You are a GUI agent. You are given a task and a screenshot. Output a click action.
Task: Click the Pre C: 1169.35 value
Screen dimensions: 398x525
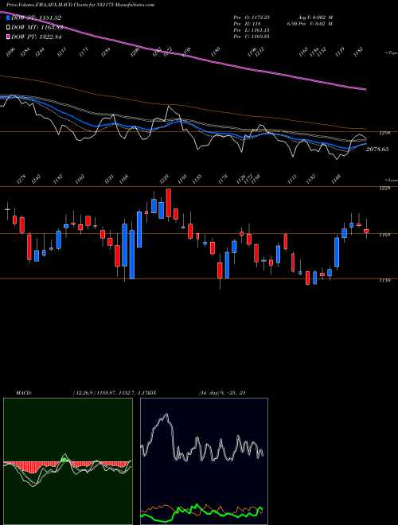(x=252, y=37)
